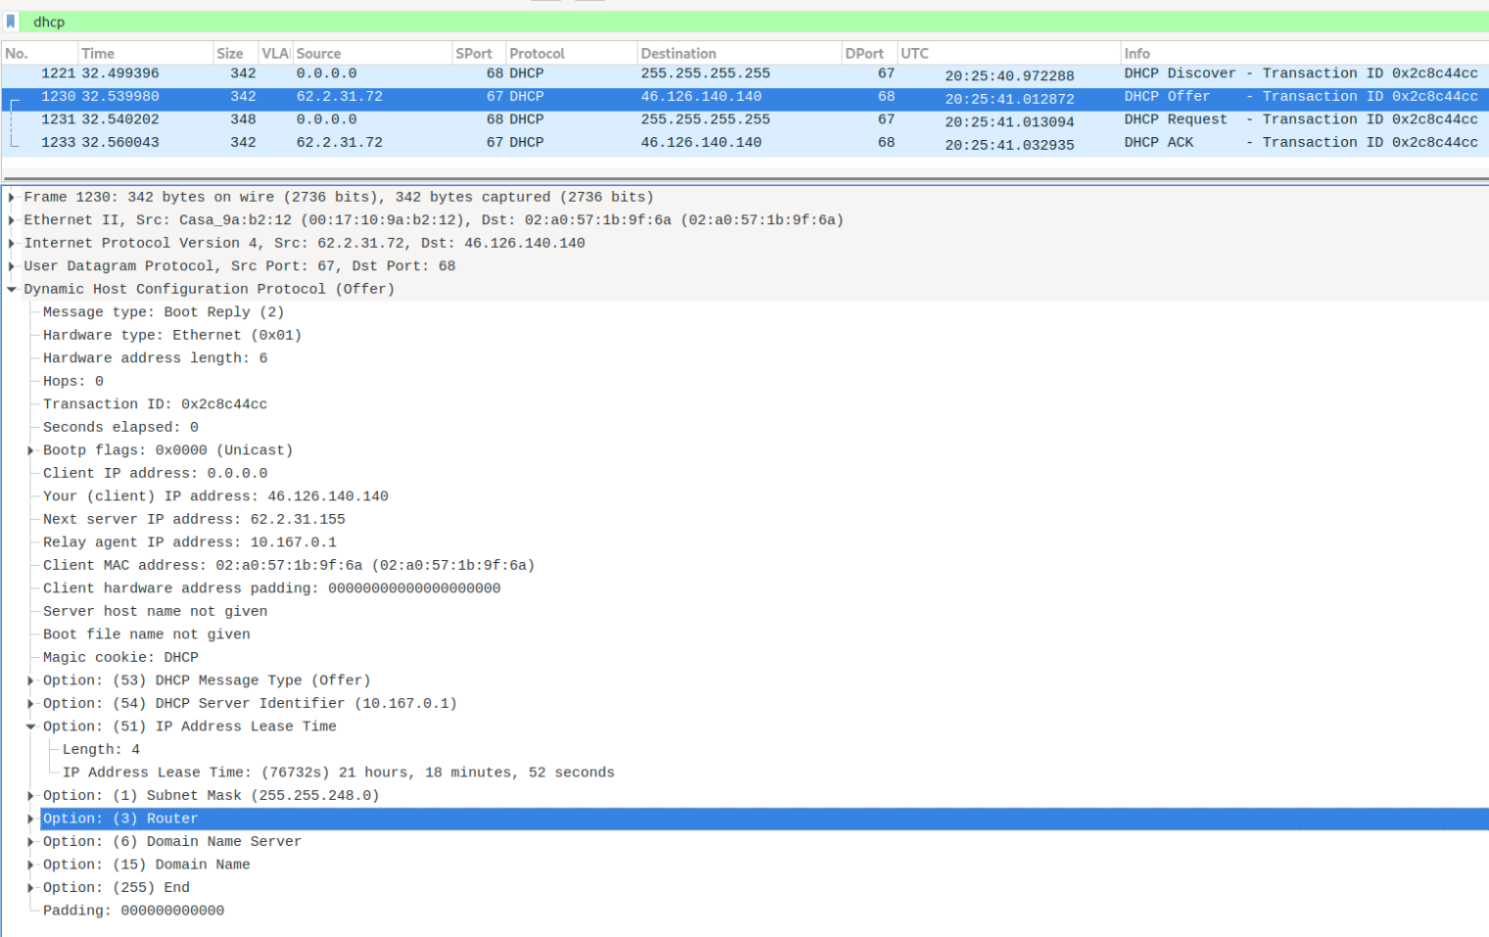
Task: Click the Destination column header
Action: coord(738,54)
